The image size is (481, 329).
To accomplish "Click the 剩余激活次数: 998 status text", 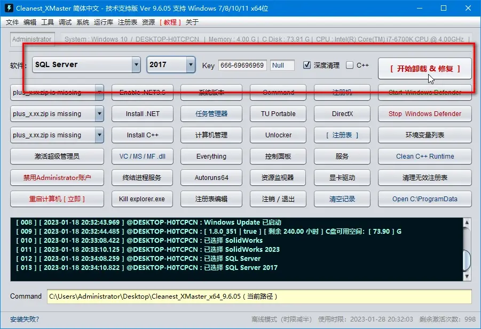I will tap(447, 319).
